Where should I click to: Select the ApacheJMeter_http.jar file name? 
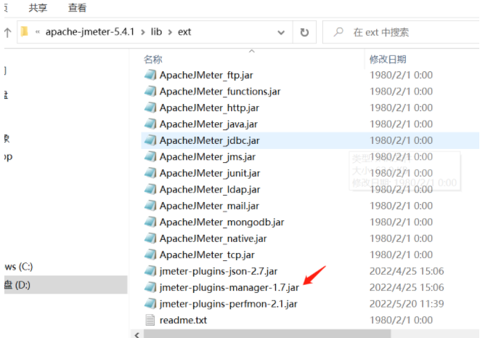point(209,108)
